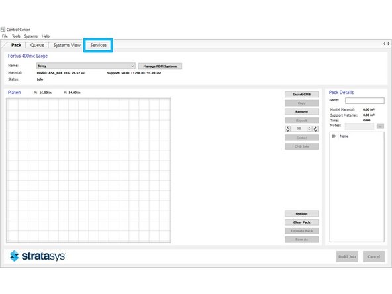Click the 'Idle' status value

[40, 79]
